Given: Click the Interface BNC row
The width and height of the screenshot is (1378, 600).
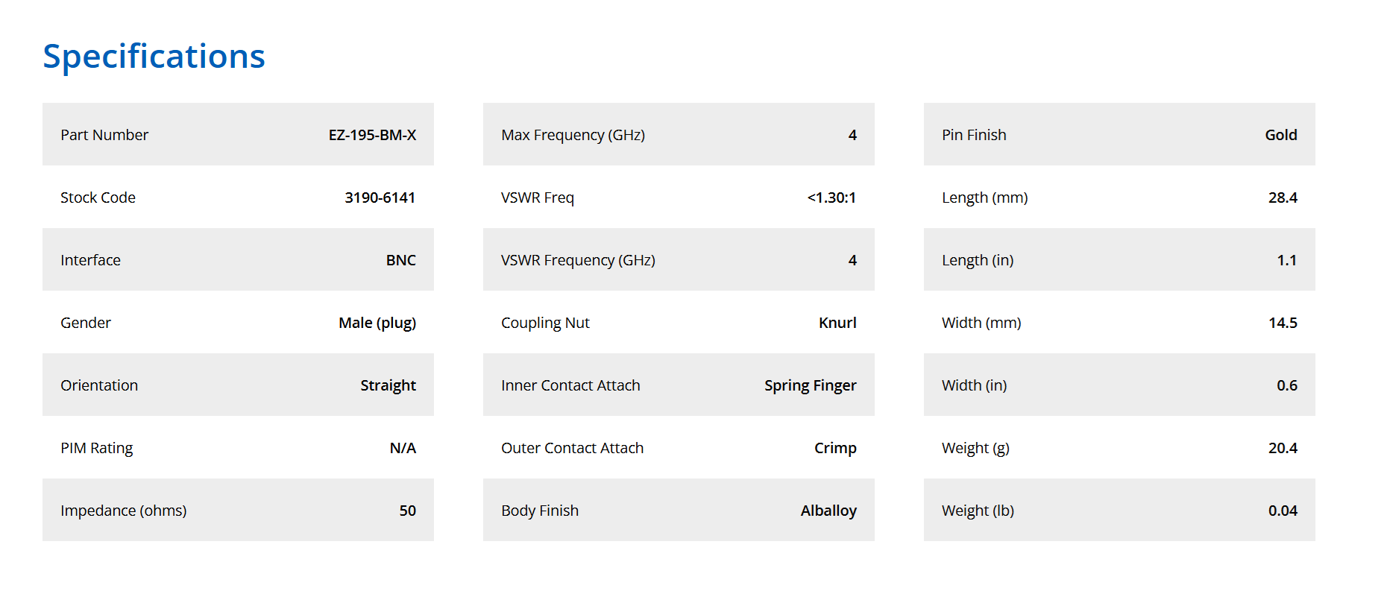Looking at the screenshot, I should (238, 259).
